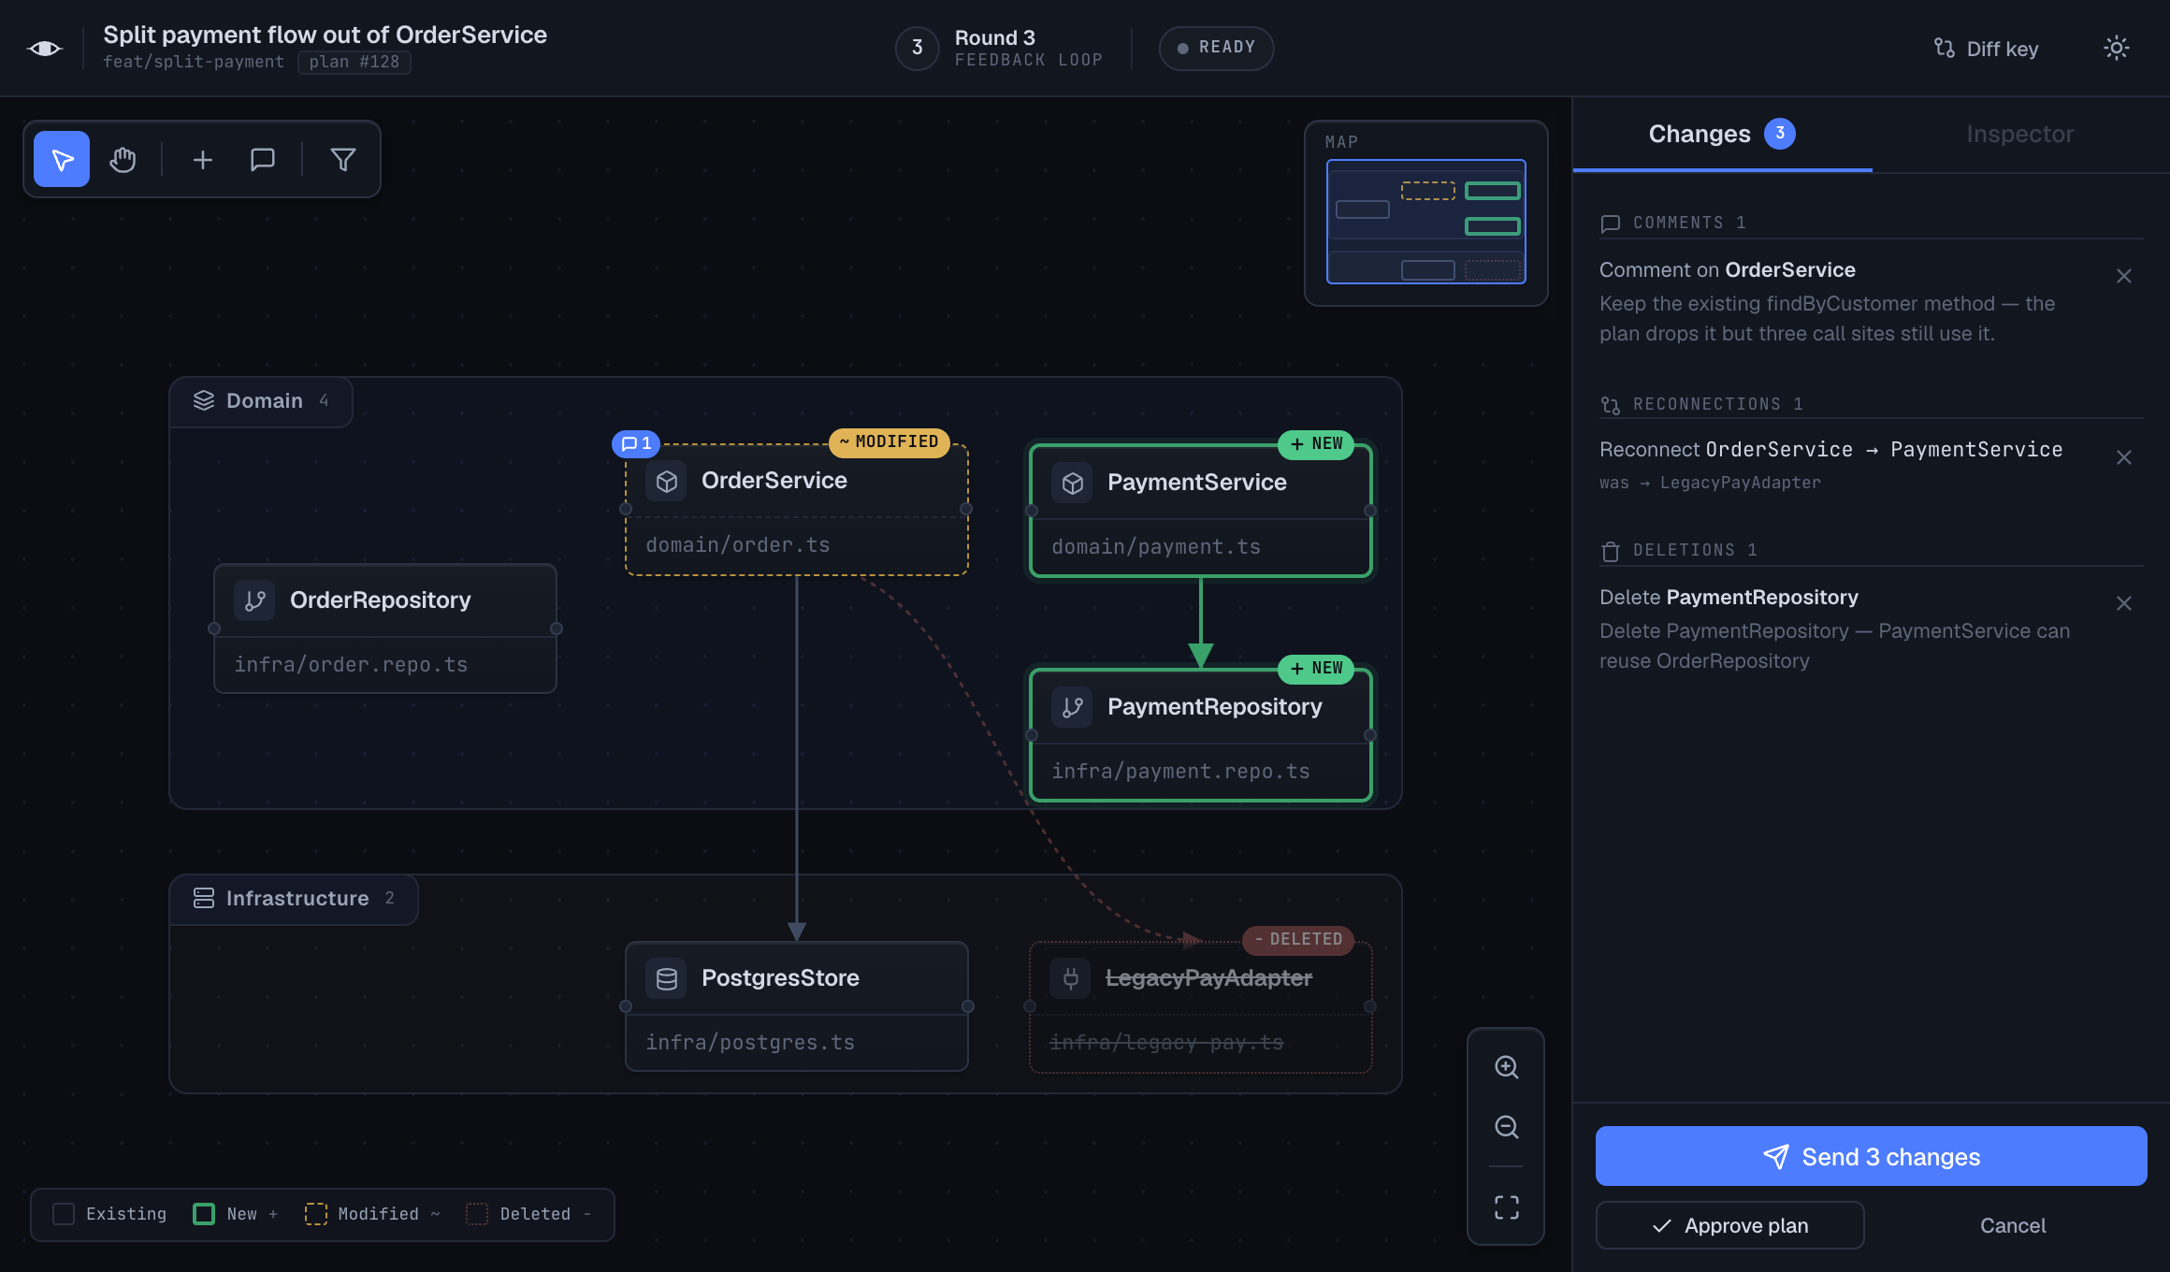Click the MODIFIED badge on OrderService

890,442
